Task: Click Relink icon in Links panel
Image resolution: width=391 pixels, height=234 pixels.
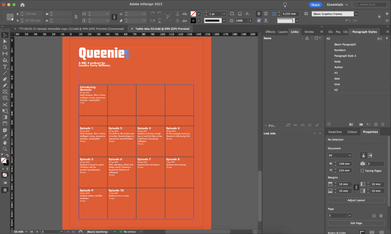Action: pyautogui.click(x=295, y=125)
